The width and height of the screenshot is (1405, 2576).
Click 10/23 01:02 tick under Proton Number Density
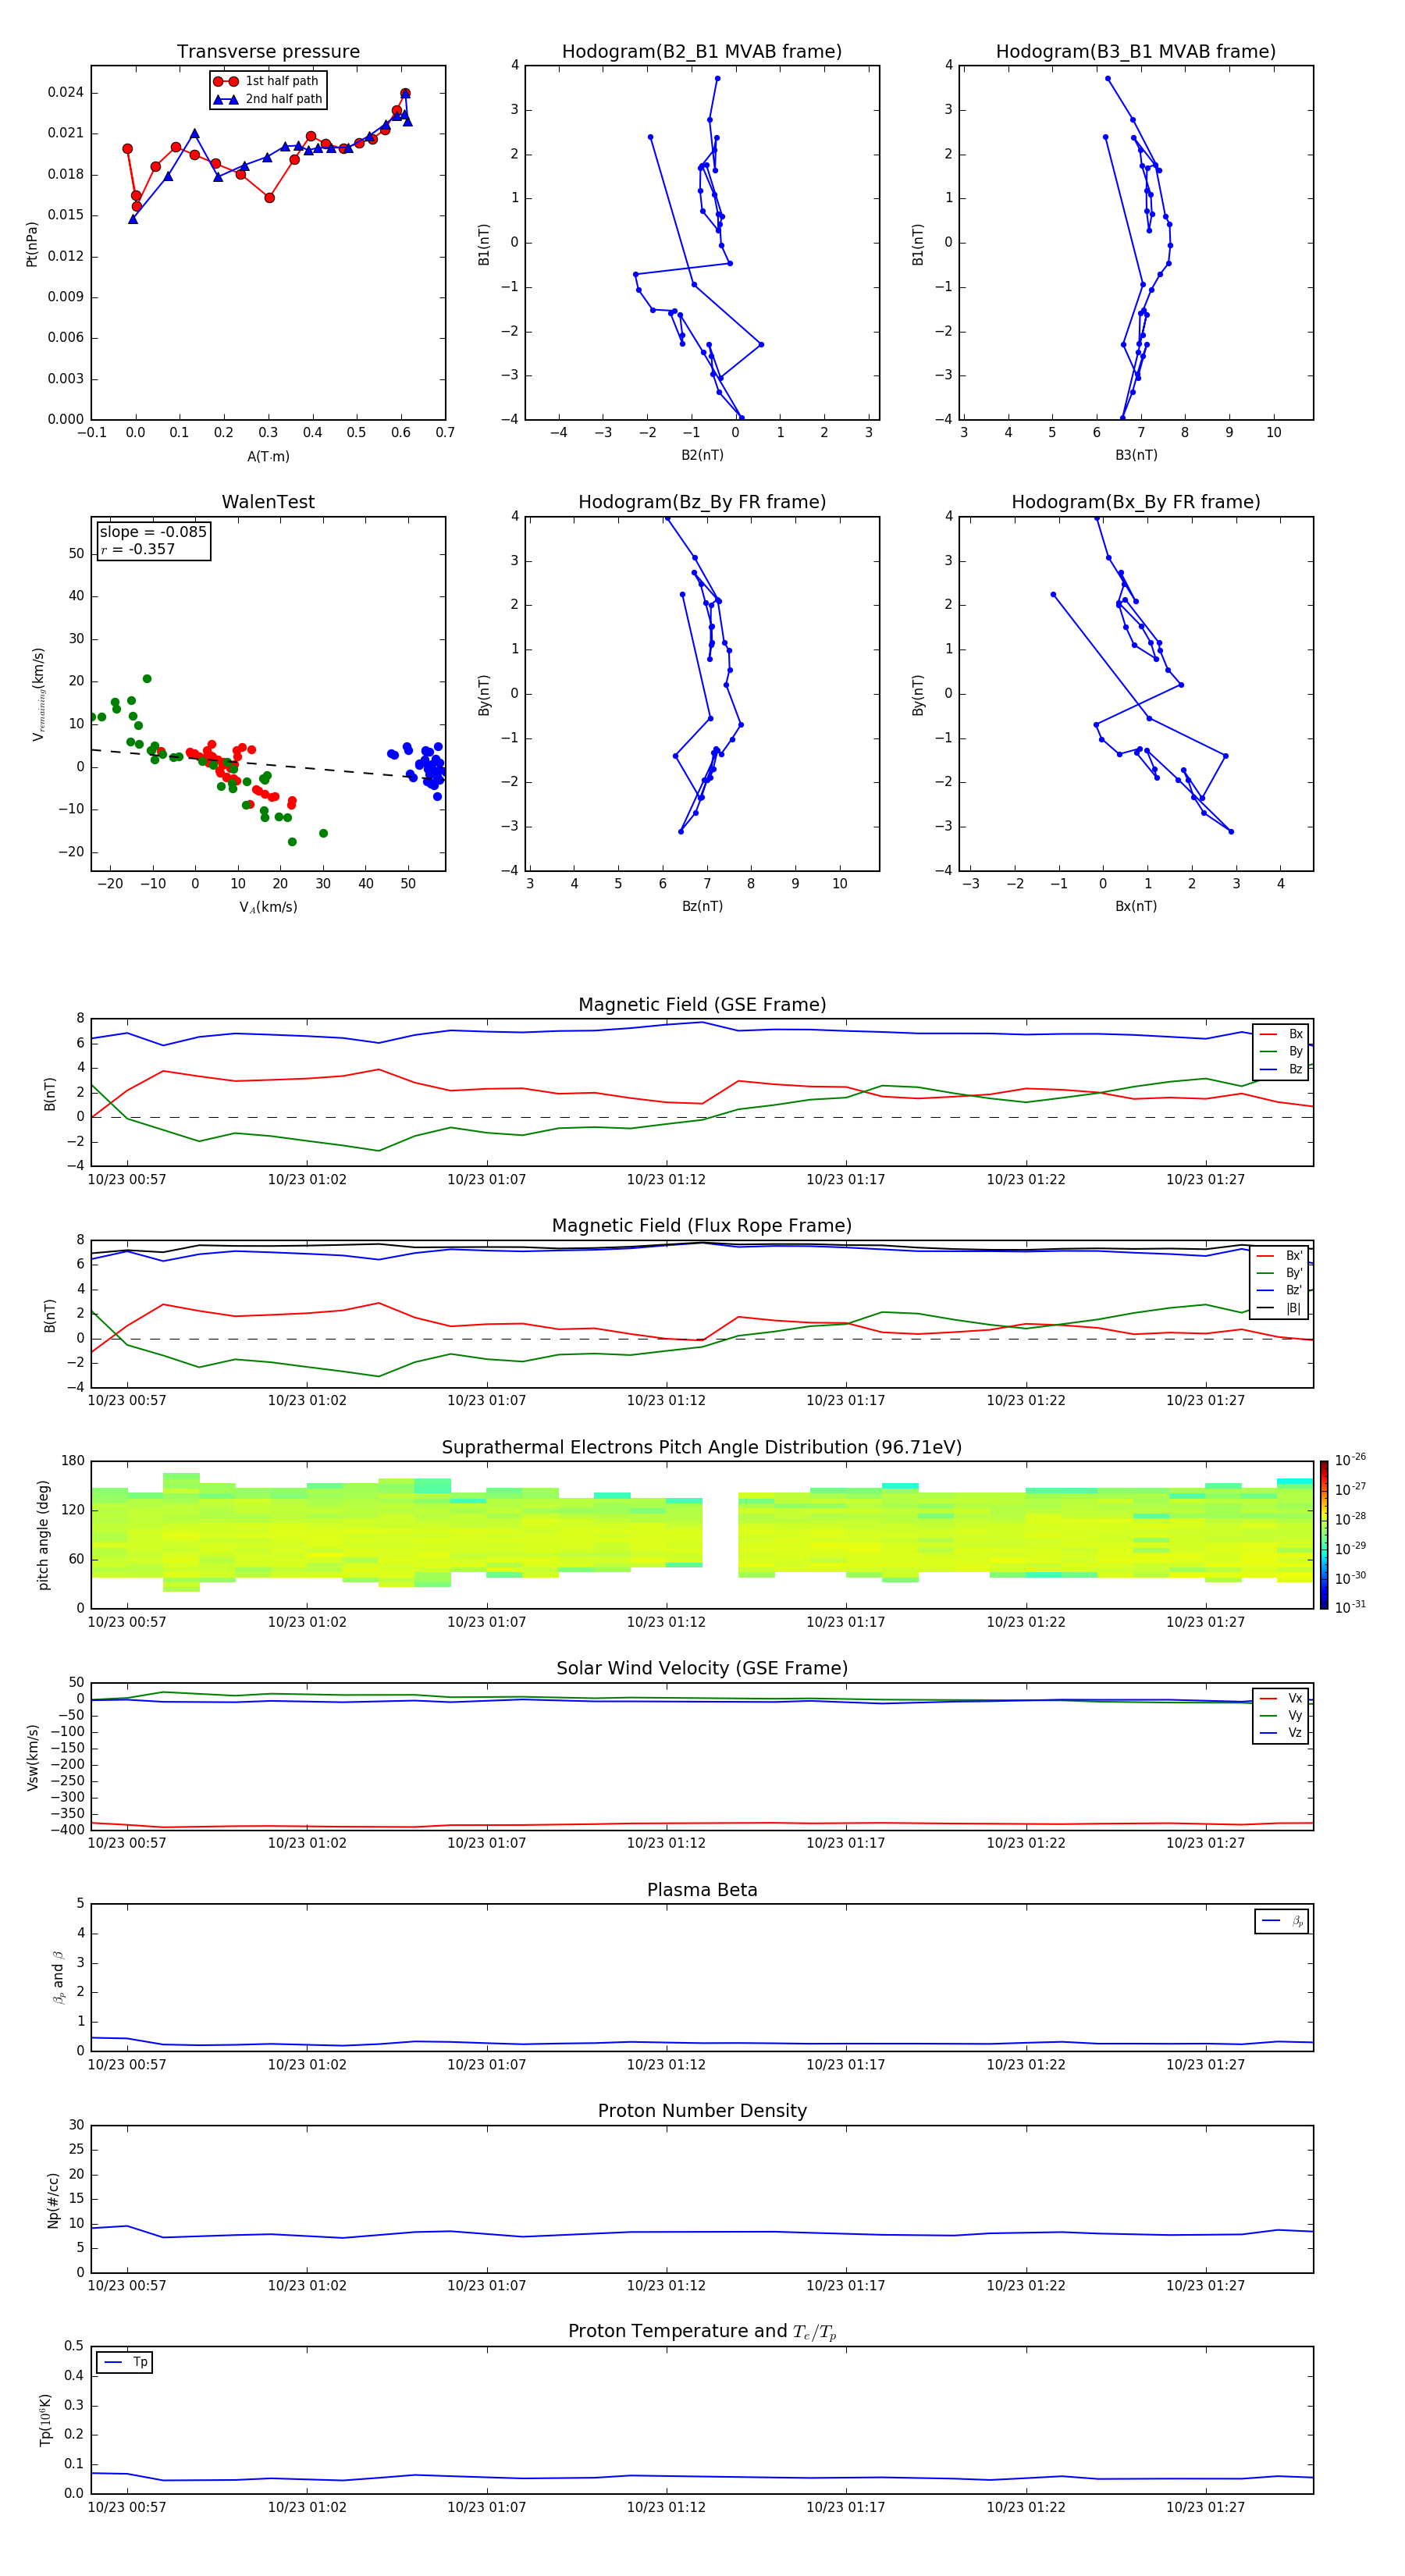click(x=307, y=2286)
